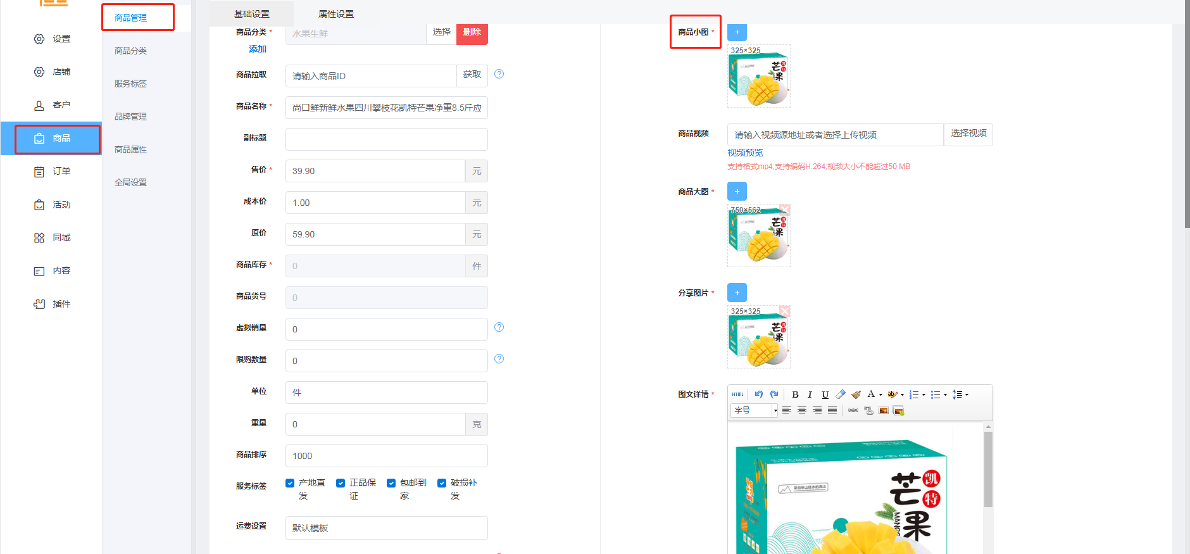Insert ordered numbered list

(x=914, y=394)
